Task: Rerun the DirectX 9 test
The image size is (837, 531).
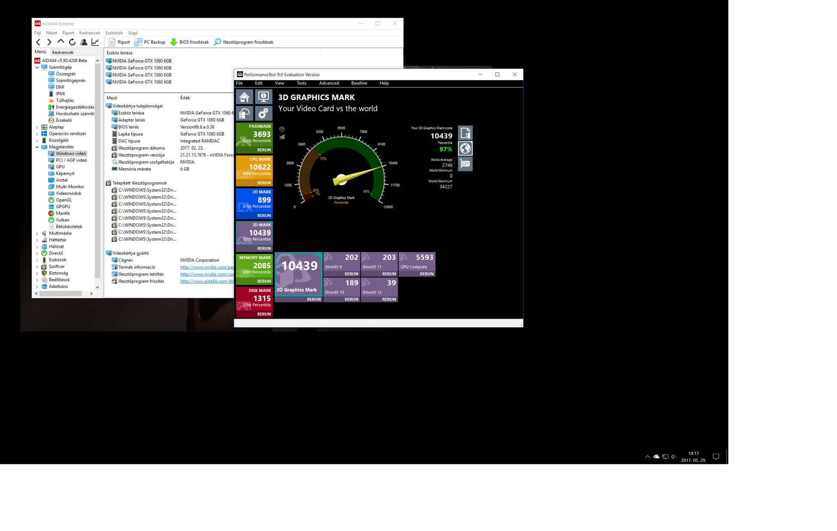Action: click(x=351, y=274)
